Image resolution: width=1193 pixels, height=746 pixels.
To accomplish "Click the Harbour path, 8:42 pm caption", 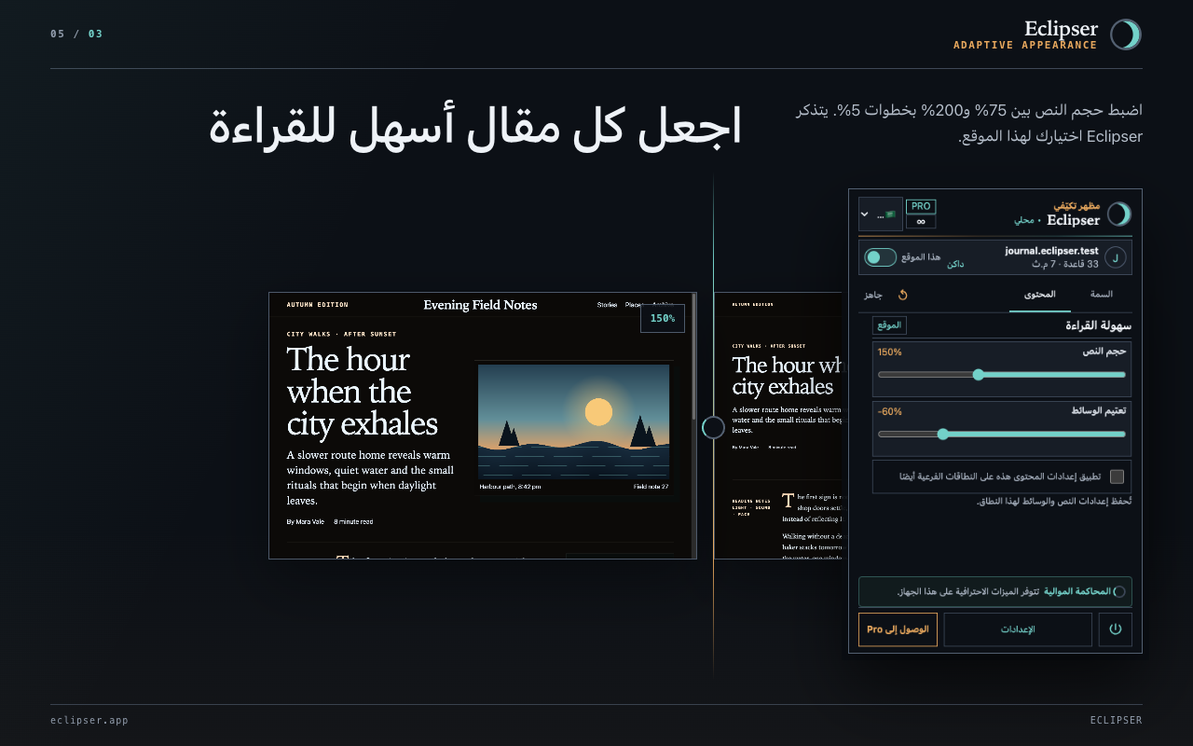I will [510, 487].
